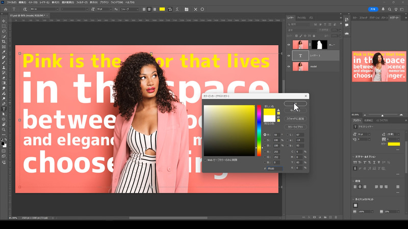Select the Horizontal Type tool
408x229 pixels.
tap(4, 109)
